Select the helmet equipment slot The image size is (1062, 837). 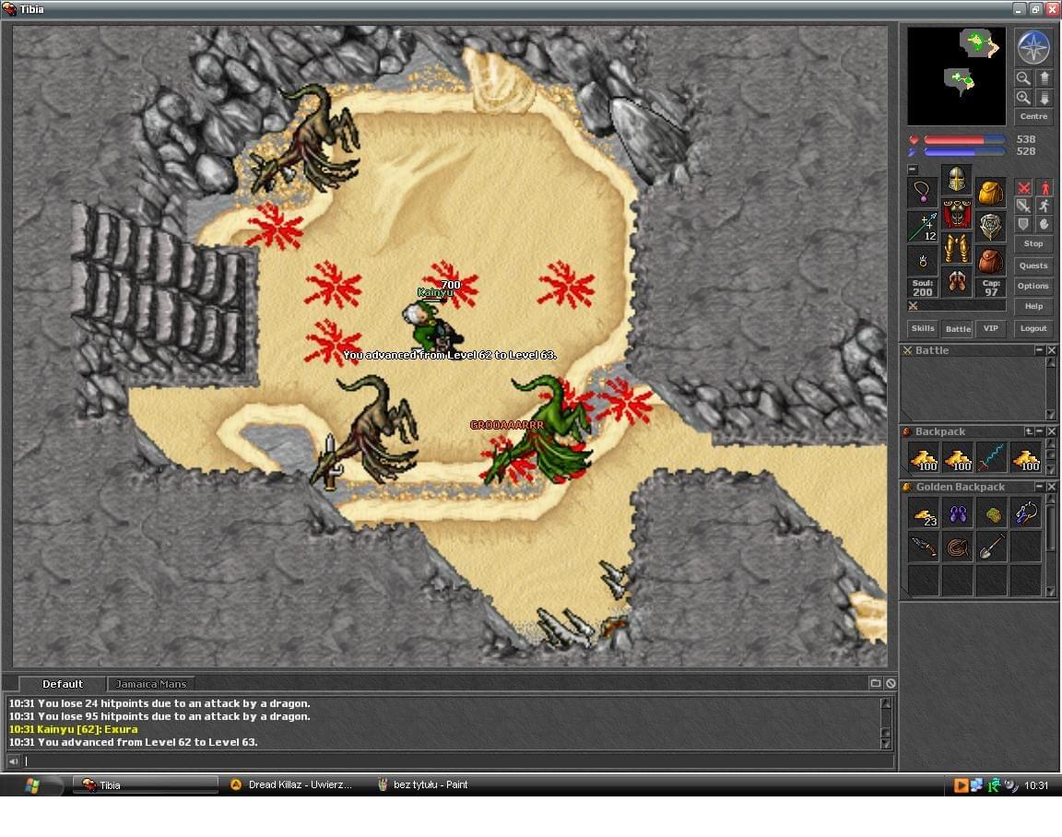(956, 179)
